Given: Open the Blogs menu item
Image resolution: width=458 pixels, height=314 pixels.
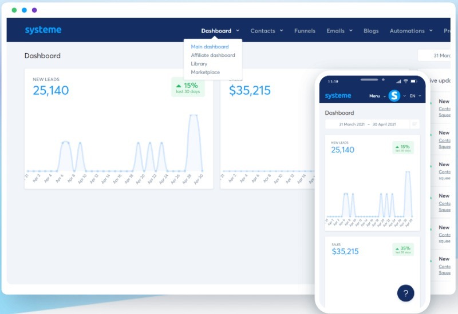Looking at the screenshot, I should point(371,31).
